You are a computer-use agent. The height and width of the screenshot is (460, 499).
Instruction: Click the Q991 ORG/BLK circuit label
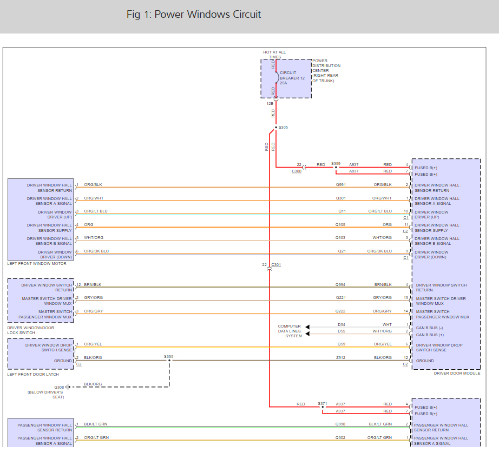[341, 185]
